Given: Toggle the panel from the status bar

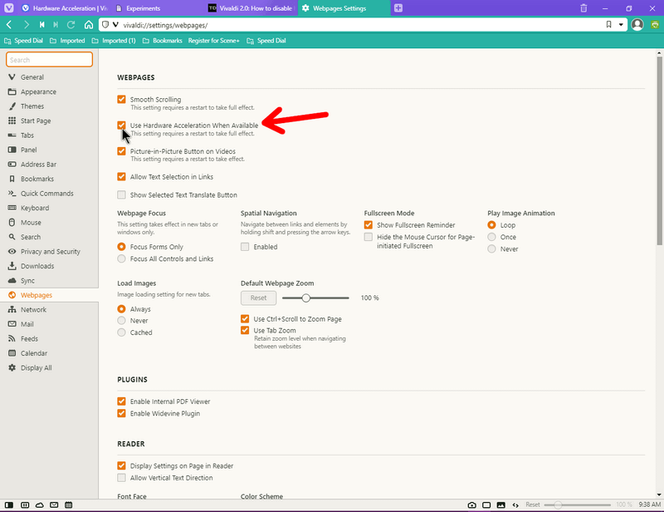Looking at the screenshot, I should pos(9,505).
